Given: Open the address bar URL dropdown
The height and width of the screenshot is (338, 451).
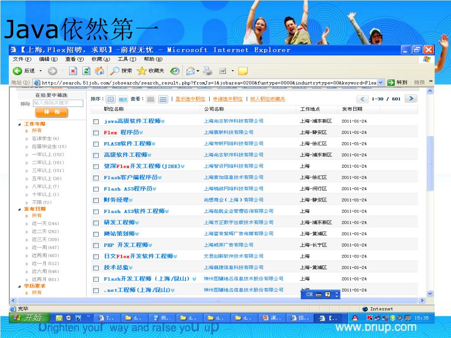Looking at the screenshot, I should click(380, 82).
